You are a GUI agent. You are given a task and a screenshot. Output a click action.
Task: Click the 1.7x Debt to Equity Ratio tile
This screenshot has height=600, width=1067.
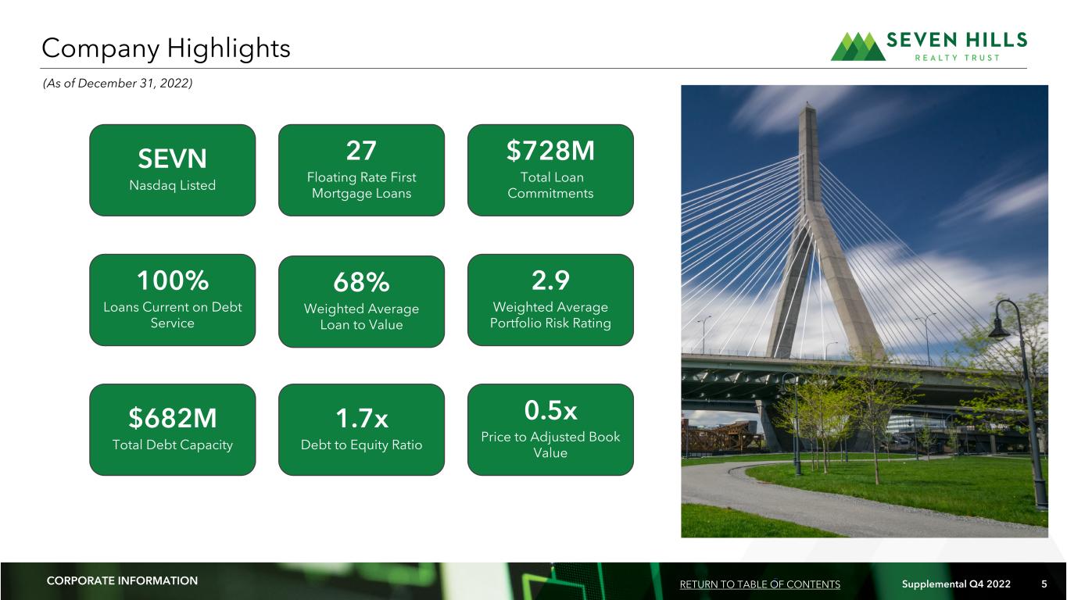coord(361,430)
